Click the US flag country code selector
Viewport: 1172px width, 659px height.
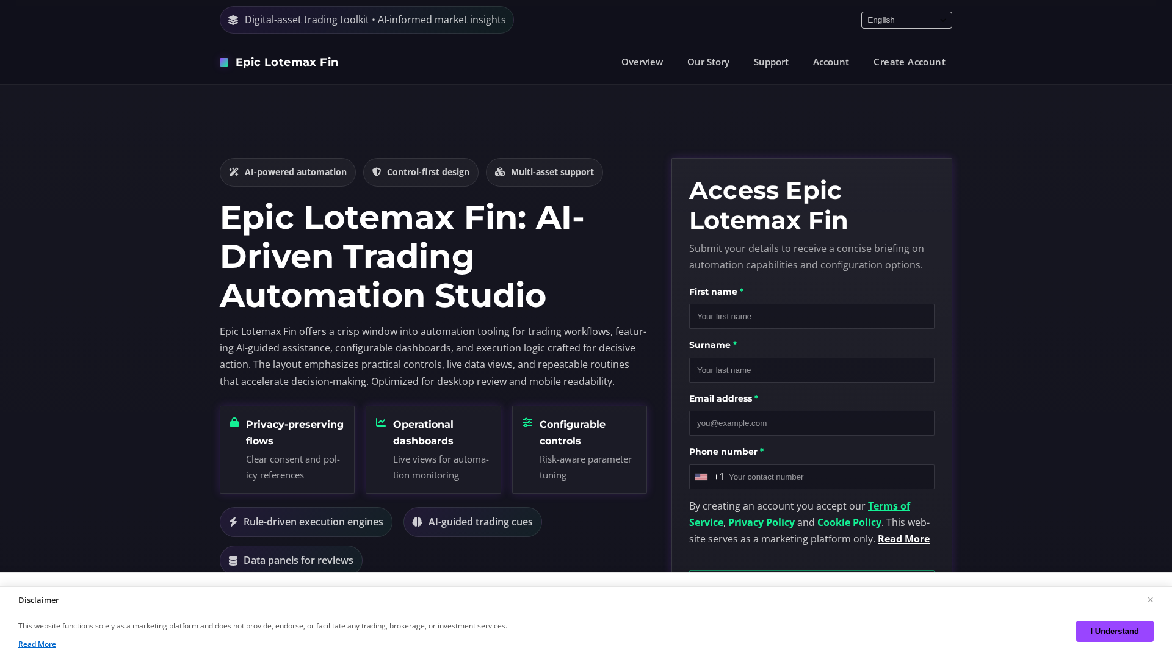tap(701, 477)
